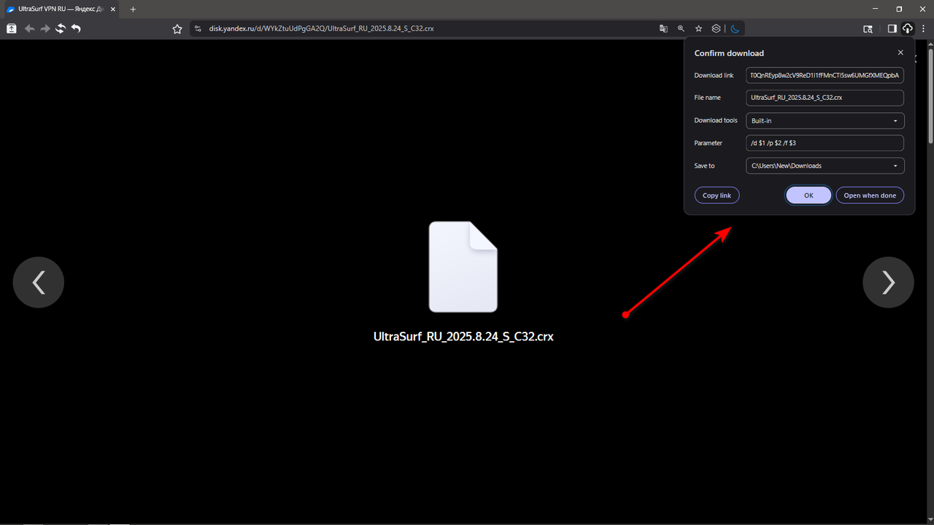
Task: Go to previous file with left arrow
Action: 39,282
